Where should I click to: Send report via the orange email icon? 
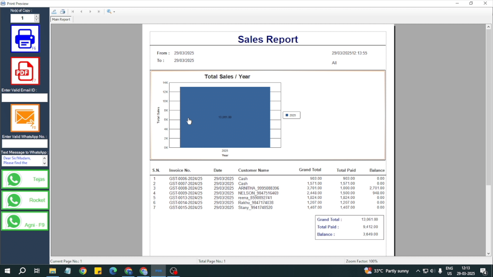click(25, 118)
